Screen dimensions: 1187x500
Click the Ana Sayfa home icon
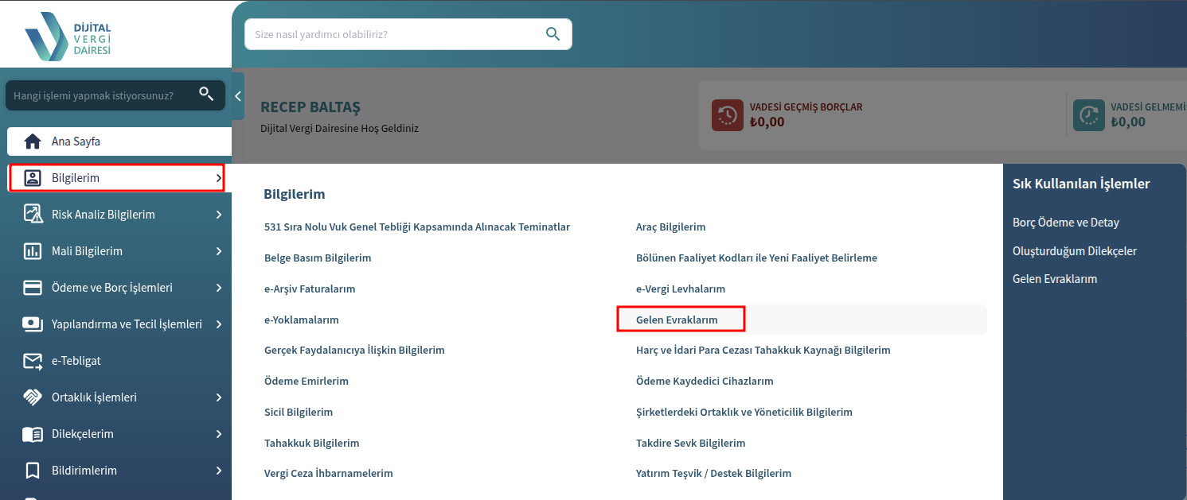(x=33, y=141)
